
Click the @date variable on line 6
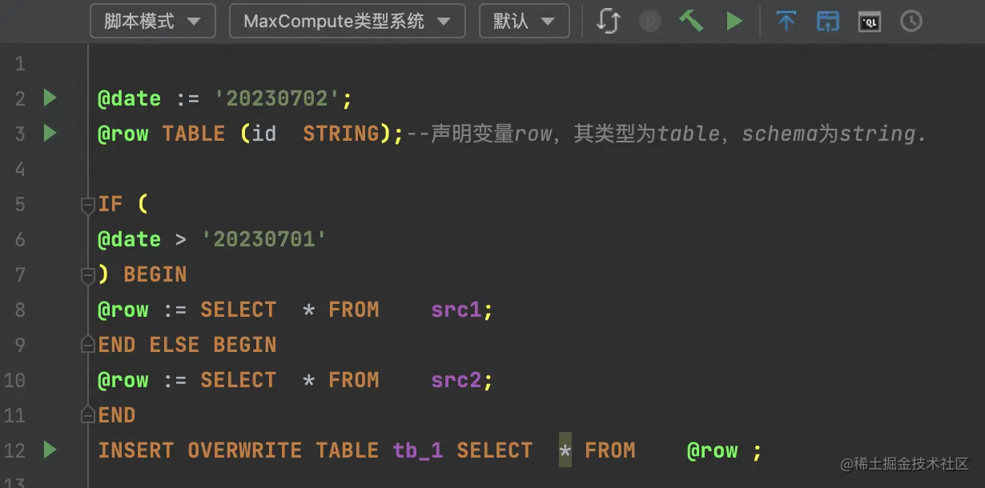[130, 239]
